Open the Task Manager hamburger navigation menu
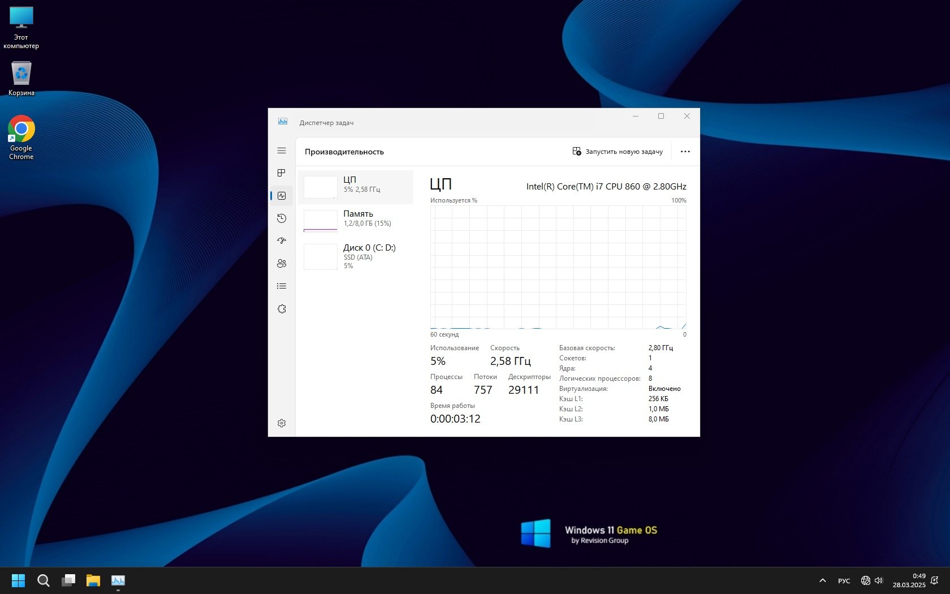The height and width of the screenshot is (594, 950). [x=282, y=150]
